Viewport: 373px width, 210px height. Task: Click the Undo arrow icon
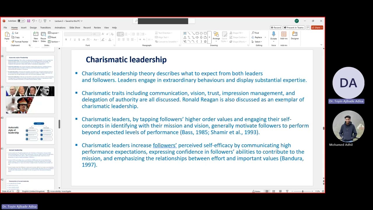[x=33, y=21]
